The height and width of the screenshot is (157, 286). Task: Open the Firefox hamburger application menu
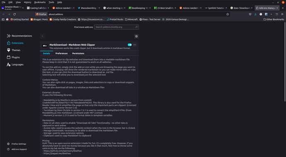coord(282,14)
